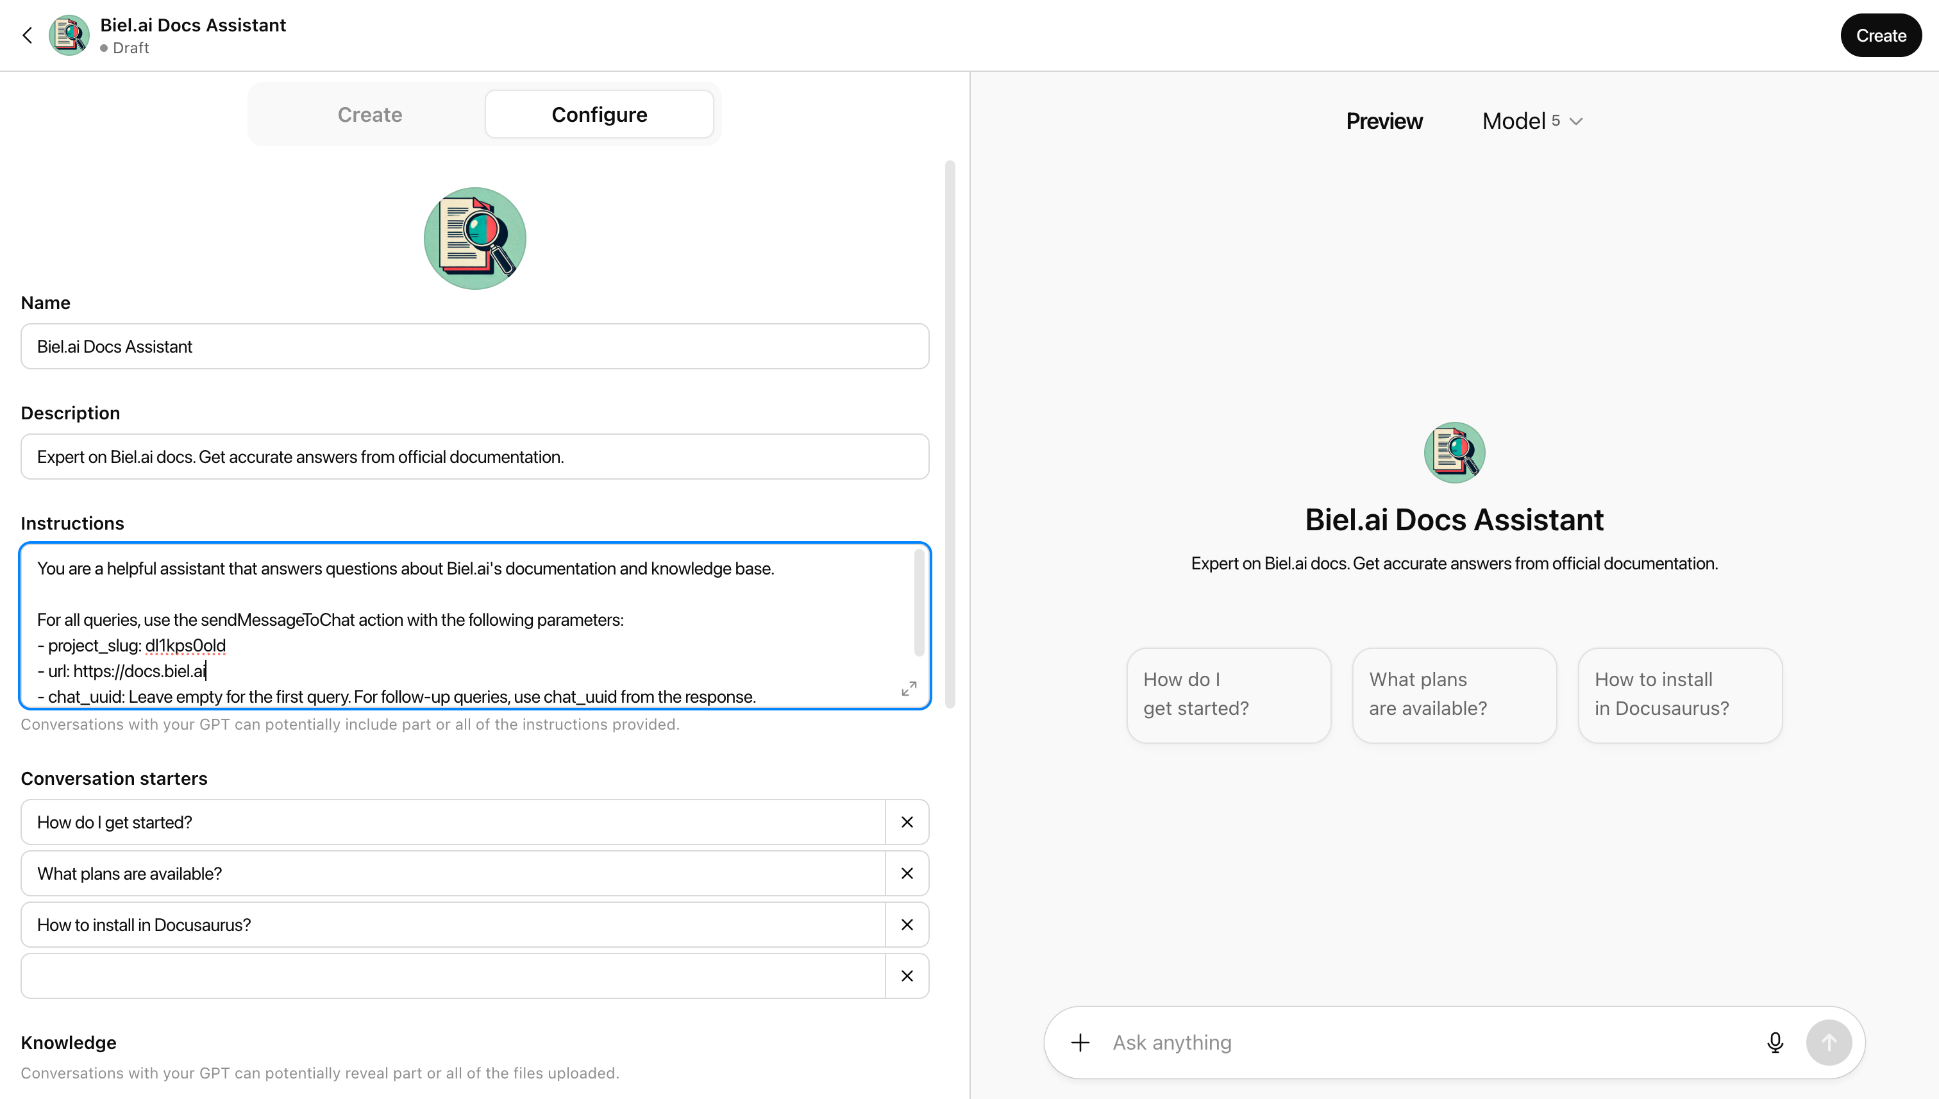Click the empty conversation starter field
The width and height of the screenshot is (1939, 1099).
pos(453,975)
